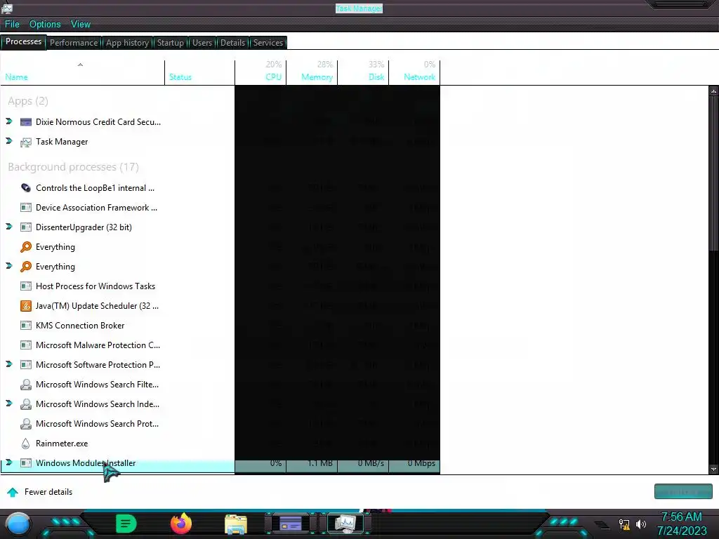Screen dimensions: 719x539
Task: Click the End task button
Action: pos(683,491)
